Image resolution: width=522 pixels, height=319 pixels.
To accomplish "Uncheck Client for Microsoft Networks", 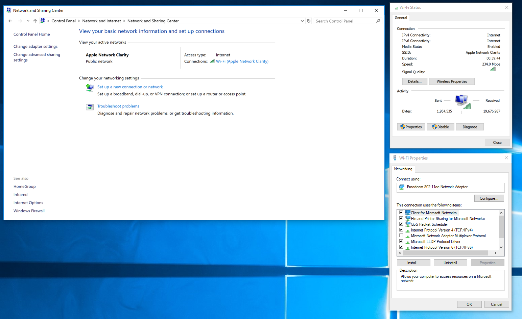I will coord(401,213).
